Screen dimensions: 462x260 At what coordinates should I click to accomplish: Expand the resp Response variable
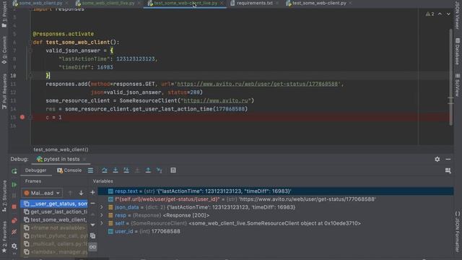tap(102, 215)
